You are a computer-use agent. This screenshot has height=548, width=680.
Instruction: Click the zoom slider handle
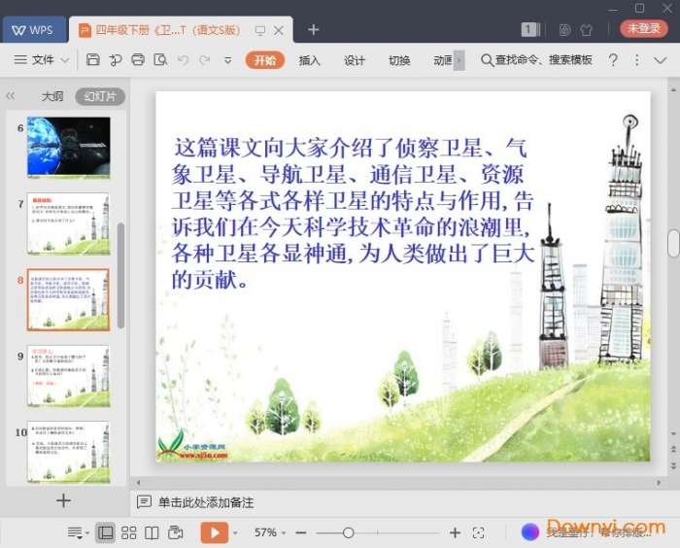tap(348, 532)
